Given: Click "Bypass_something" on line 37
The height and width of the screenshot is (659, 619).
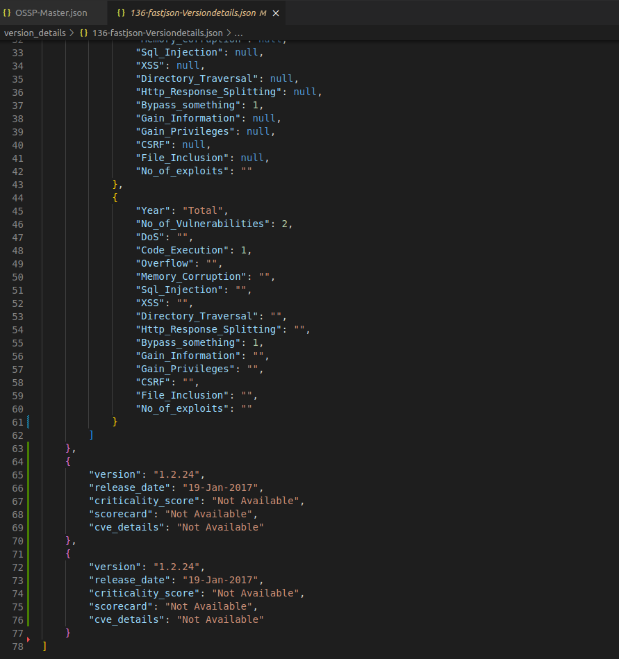Looking at the screenshot, I should point(188,105).
